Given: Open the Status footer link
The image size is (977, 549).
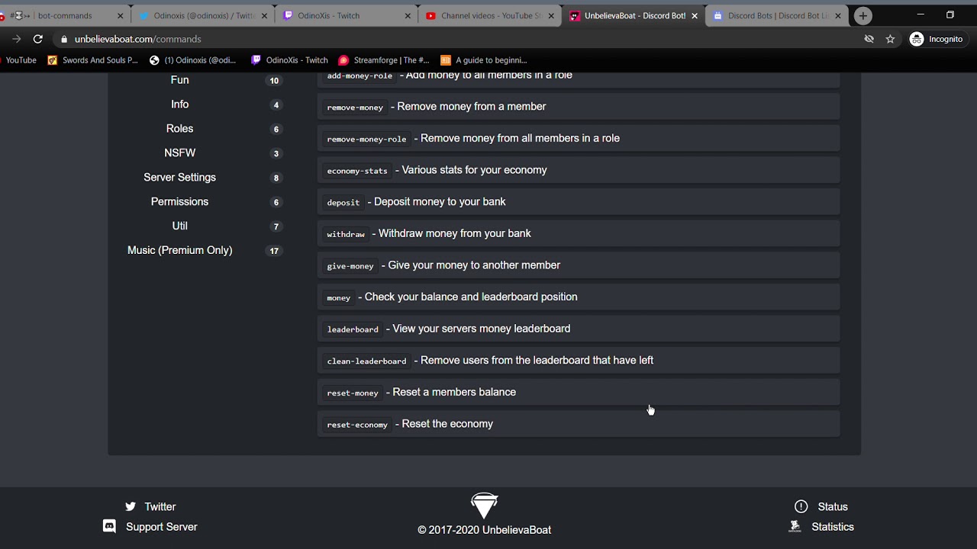Looking at the screenshot, I should [x=833, y=506].
